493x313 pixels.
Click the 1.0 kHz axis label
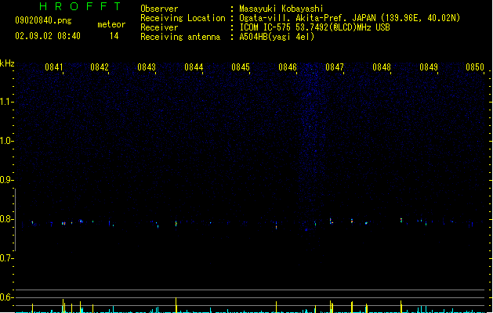coord(5,141)
